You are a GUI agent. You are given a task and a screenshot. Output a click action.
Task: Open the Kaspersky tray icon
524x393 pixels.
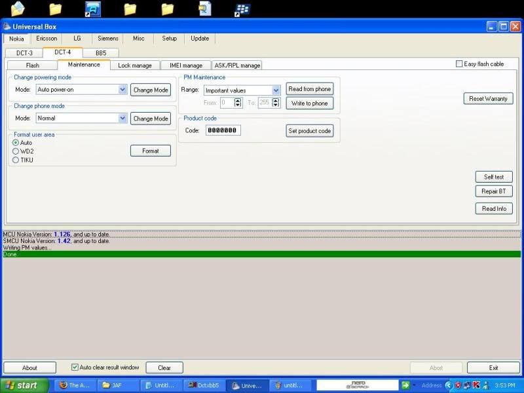476,385
